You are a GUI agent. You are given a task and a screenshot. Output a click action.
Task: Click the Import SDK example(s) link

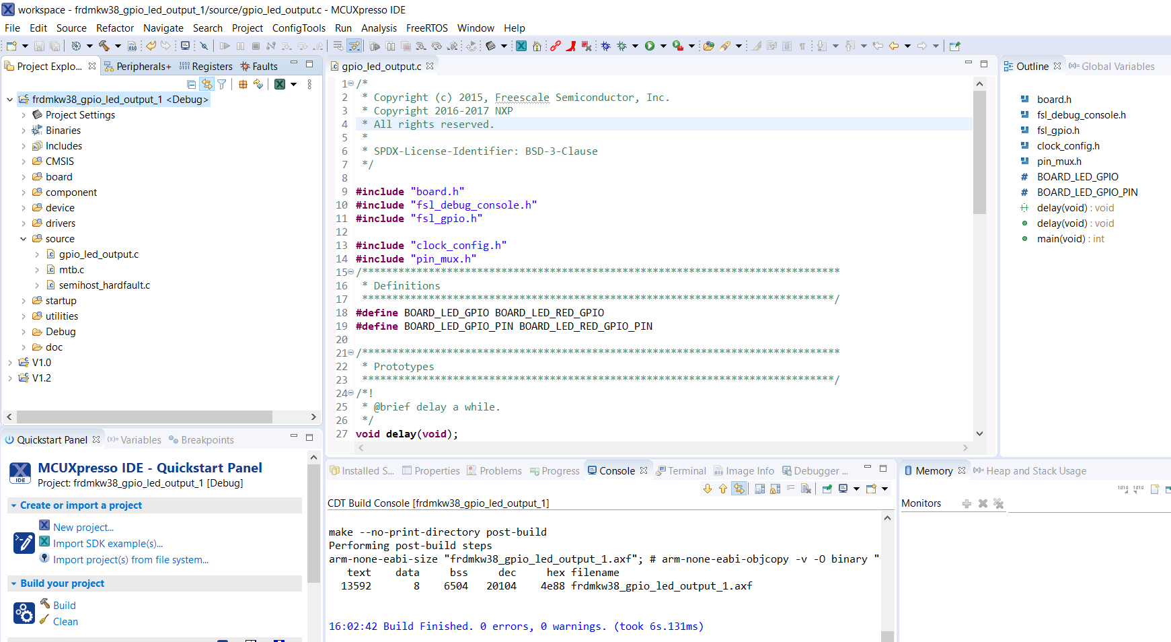(x=108, y=544)
